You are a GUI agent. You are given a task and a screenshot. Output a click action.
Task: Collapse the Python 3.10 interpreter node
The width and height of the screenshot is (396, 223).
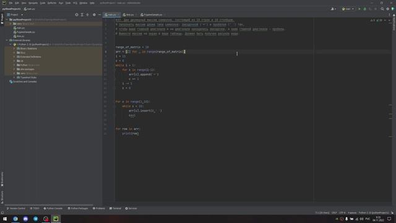tap(11, 44)
